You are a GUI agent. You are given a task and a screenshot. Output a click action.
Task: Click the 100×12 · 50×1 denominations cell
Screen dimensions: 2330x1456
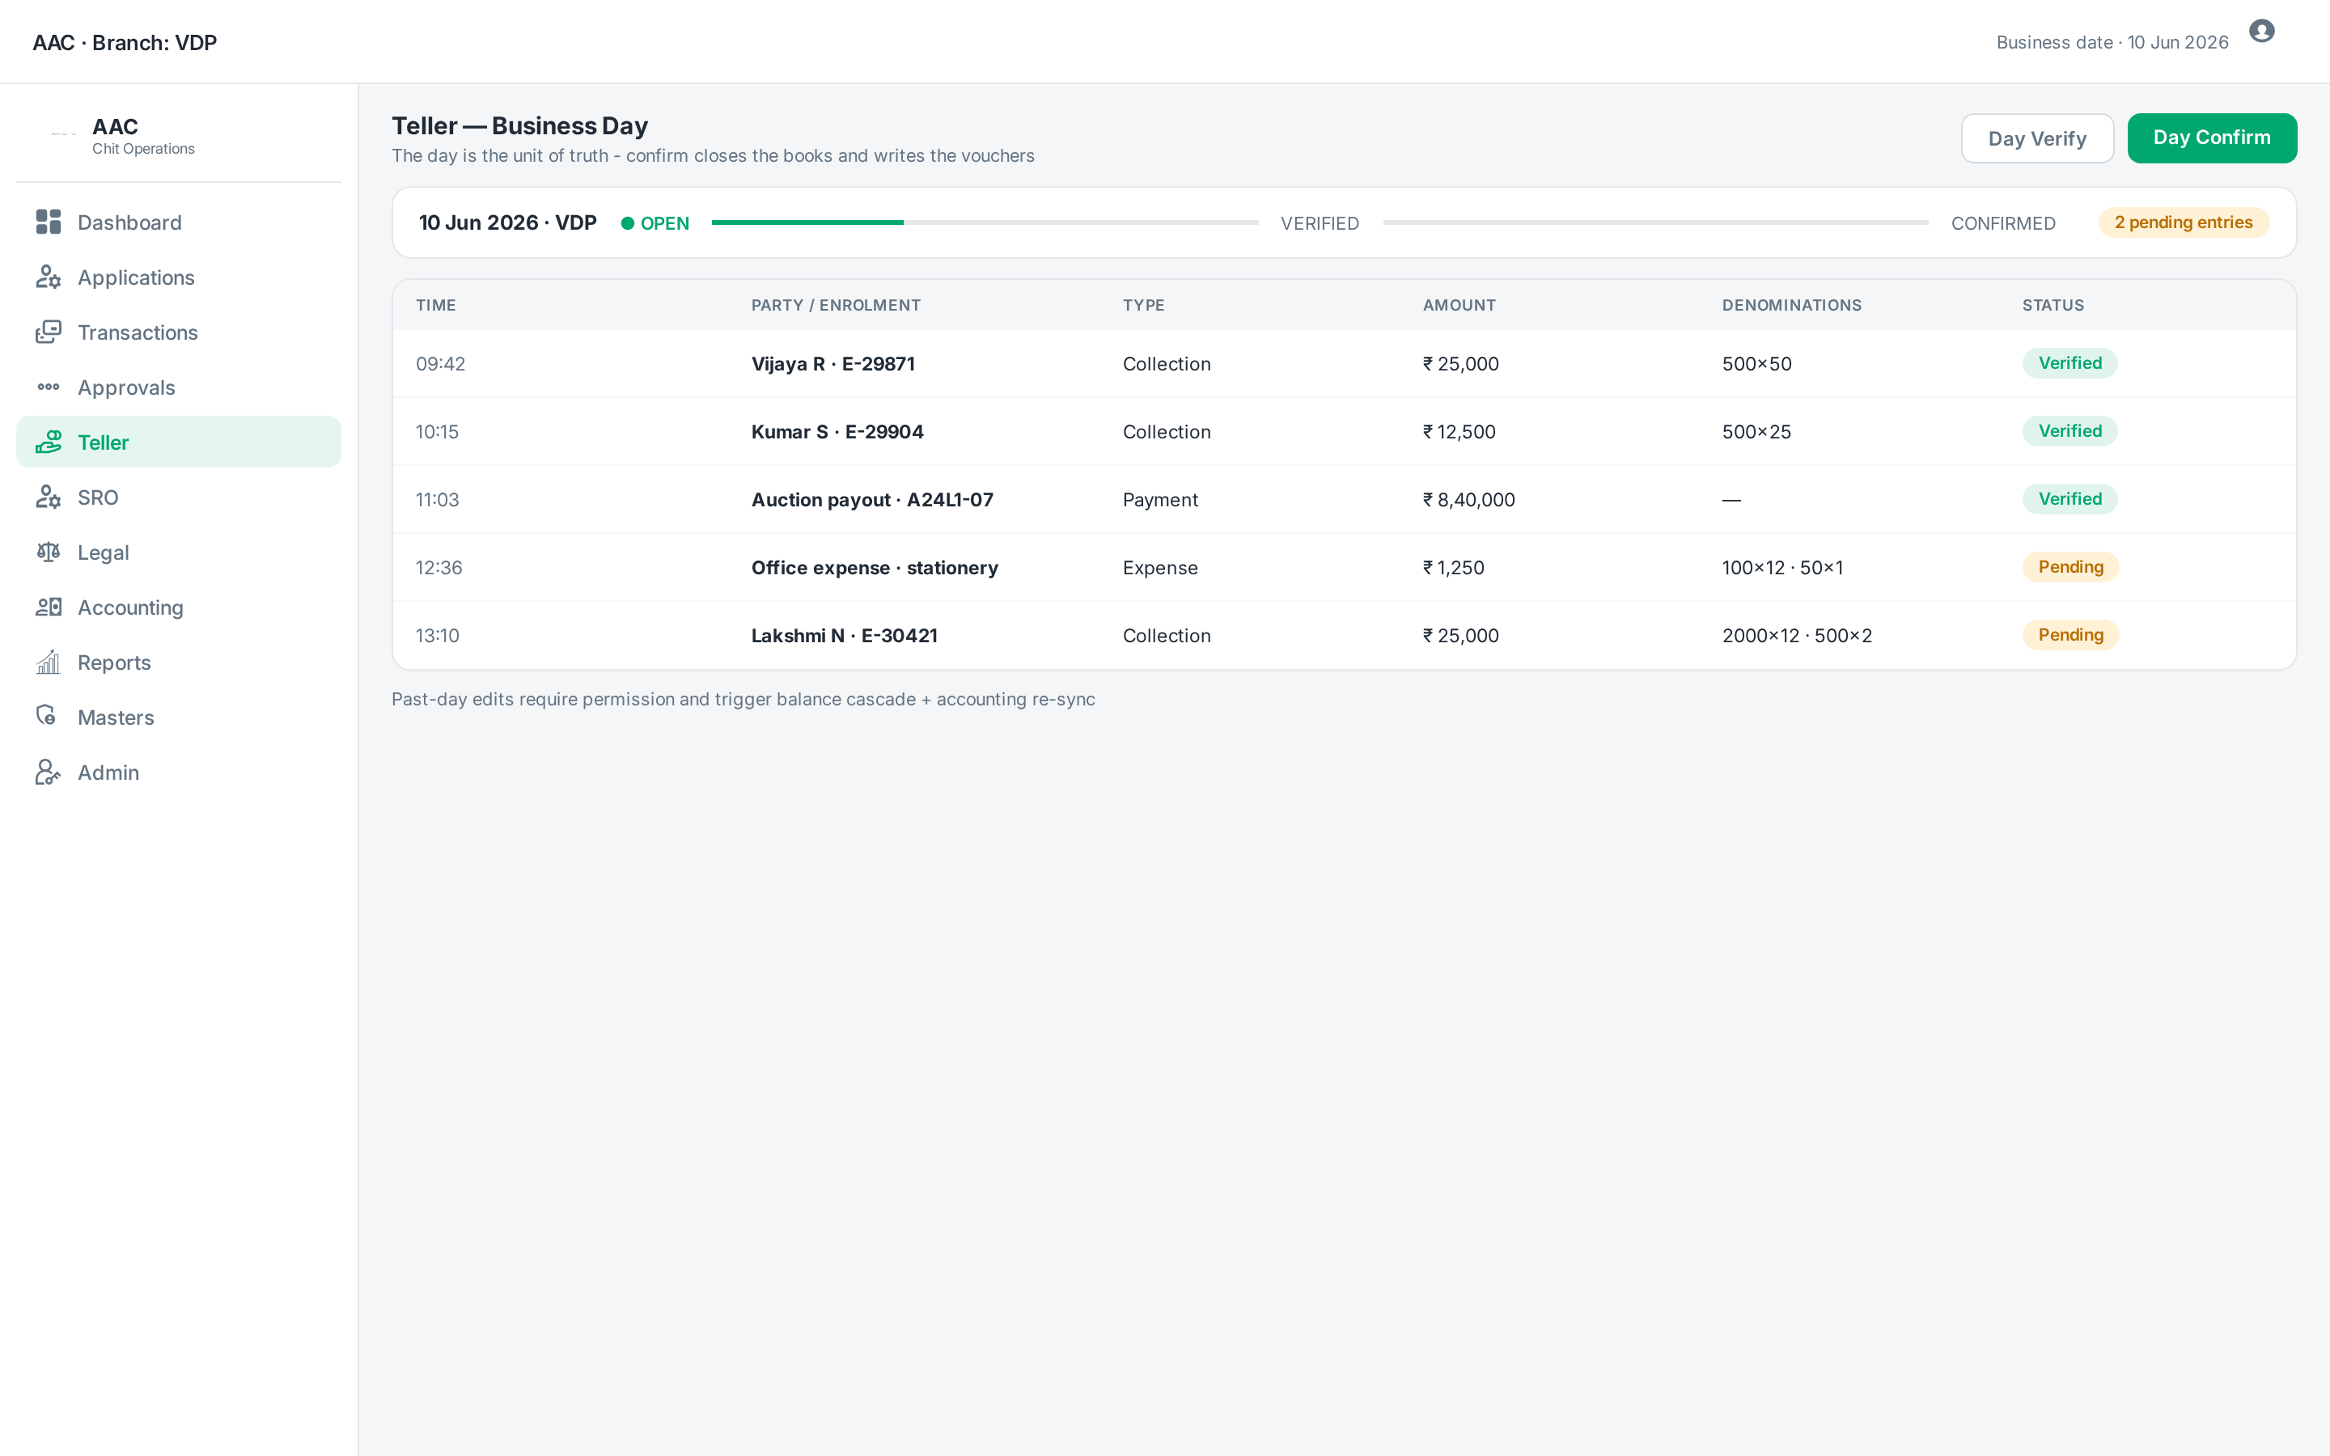click(x=1782, y=567)
